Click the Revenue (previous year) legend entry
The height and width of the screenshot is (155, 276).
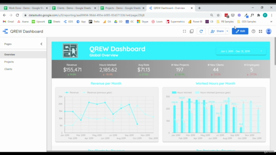click(97, 93)
